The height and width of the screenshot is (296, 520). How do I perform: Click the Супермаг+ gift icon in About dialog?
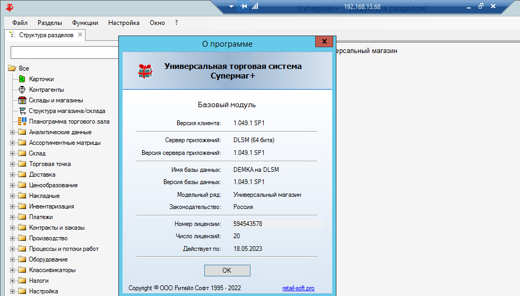click(145, 71)
